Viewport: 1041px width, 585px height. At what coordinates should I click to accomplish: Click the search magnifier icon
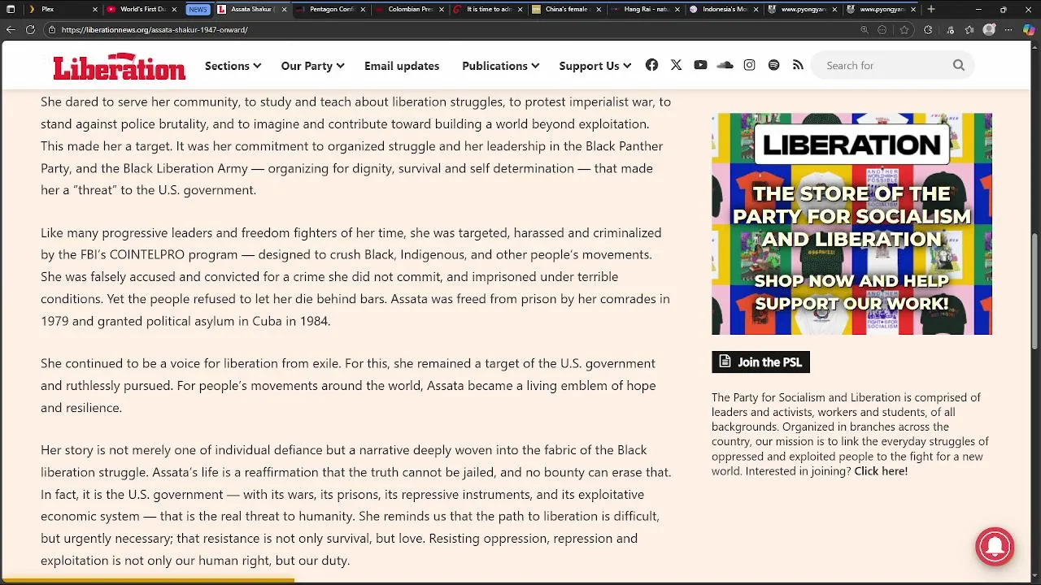959,65
